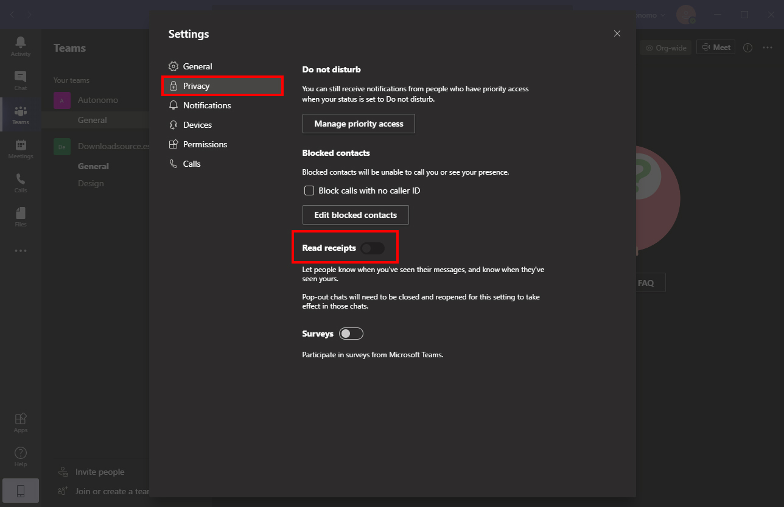This screenshot has height=507, width=784.
Task: Open Files in the left rail
Action: pyautogui.click(x=21, y=217)
